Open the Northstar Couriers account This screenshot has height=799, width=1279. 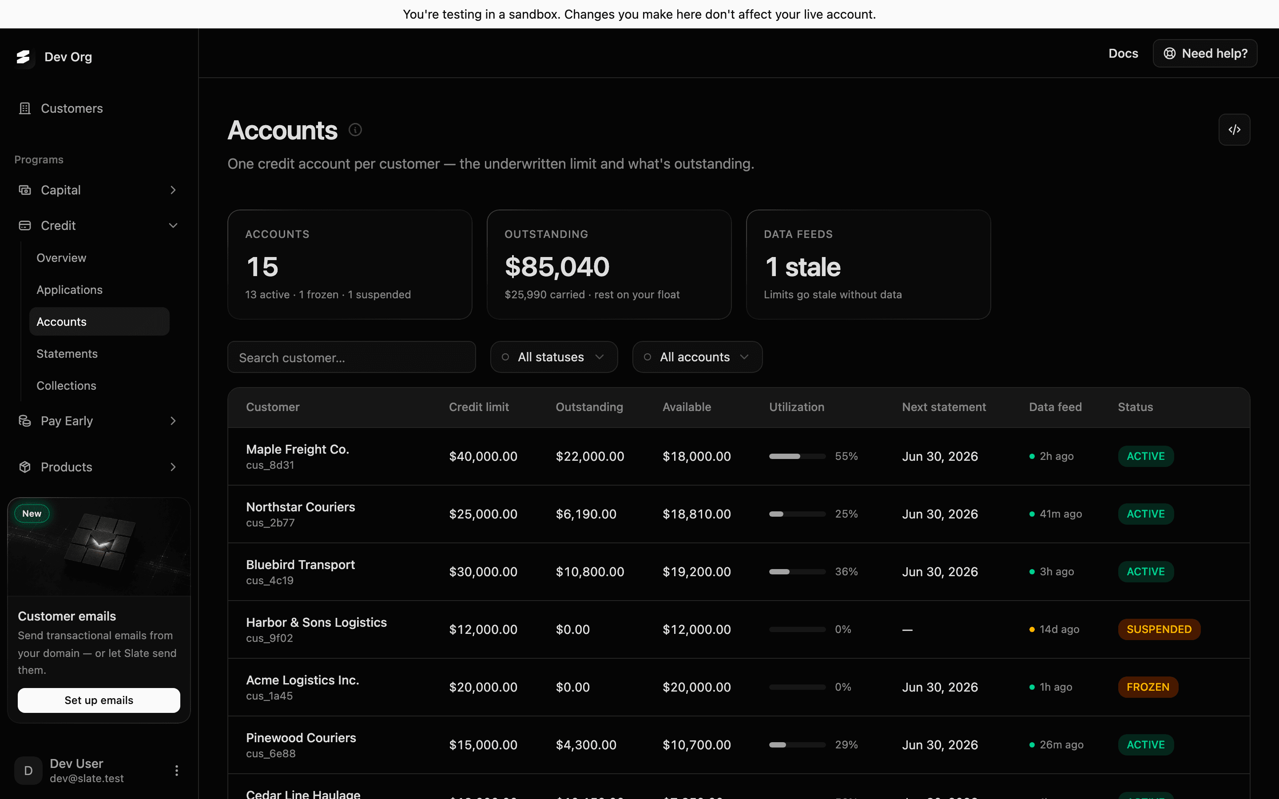pos(300,507)
